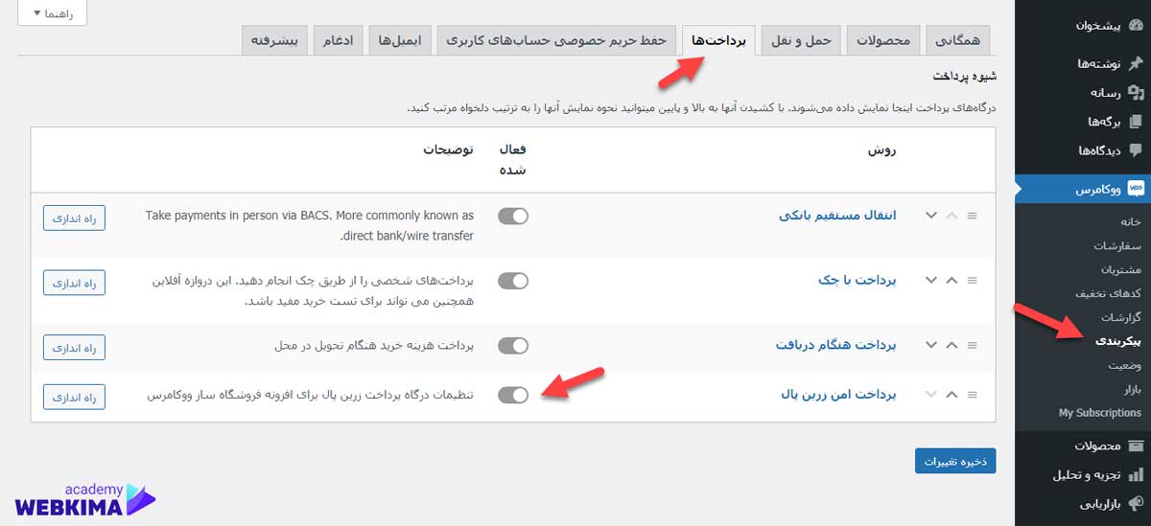Click the pages icon beside برگه‌ها
This screenshot has height=526, width=1151.
1136,122
